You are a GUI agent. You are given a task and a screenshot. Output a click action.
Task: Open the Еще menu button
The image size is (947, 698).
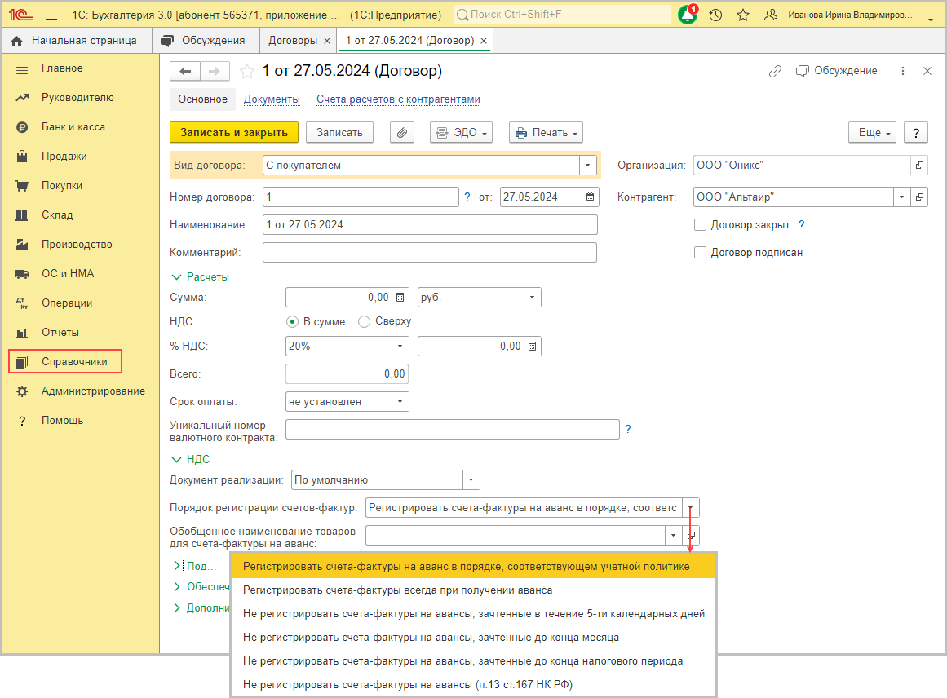[872, 132]
